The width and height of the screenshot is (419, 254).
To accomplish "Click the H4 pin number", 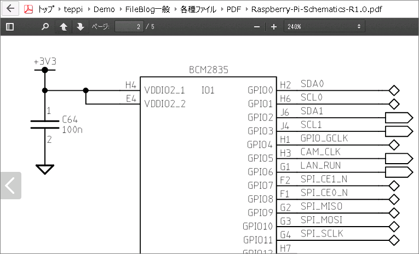I will pyautogui.click(x=131, y=85).
